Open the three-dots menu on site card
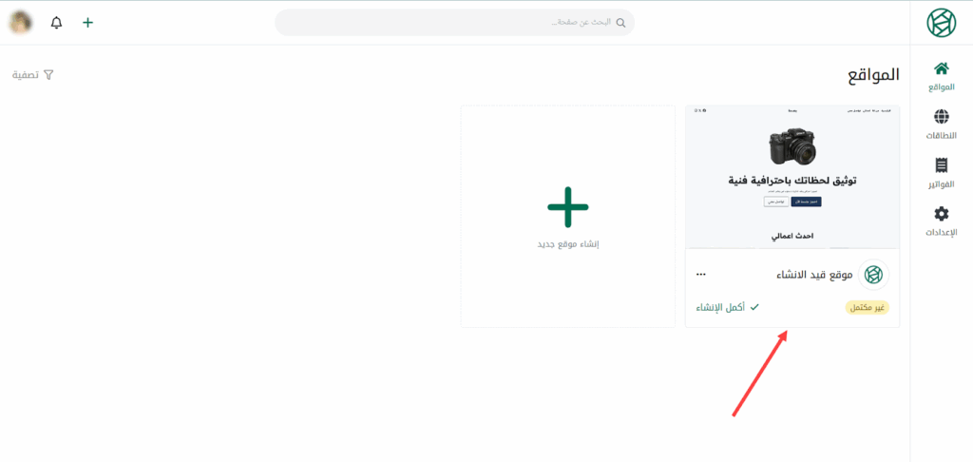Viewport: 973px width, 462px height. [x=701, y=275]
